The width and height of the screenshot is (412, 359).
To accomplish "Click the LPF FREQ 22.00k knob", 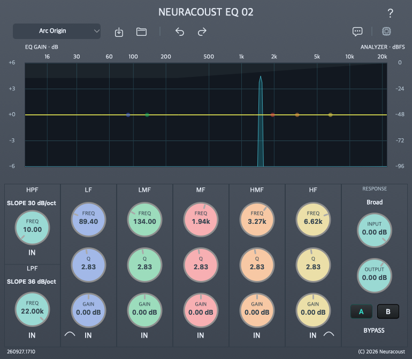I will coord(32,309).
